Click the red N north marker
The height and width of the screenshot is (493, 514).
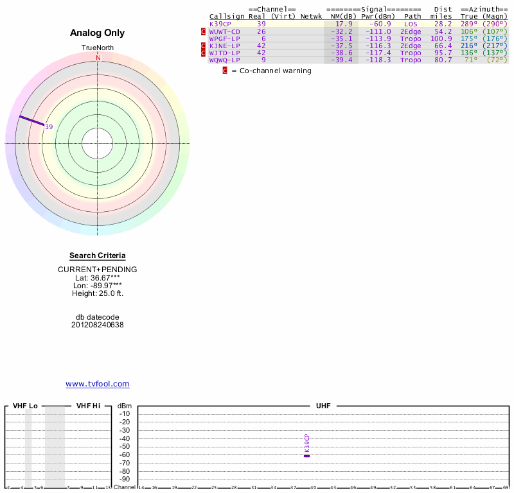tap(98, 58)
